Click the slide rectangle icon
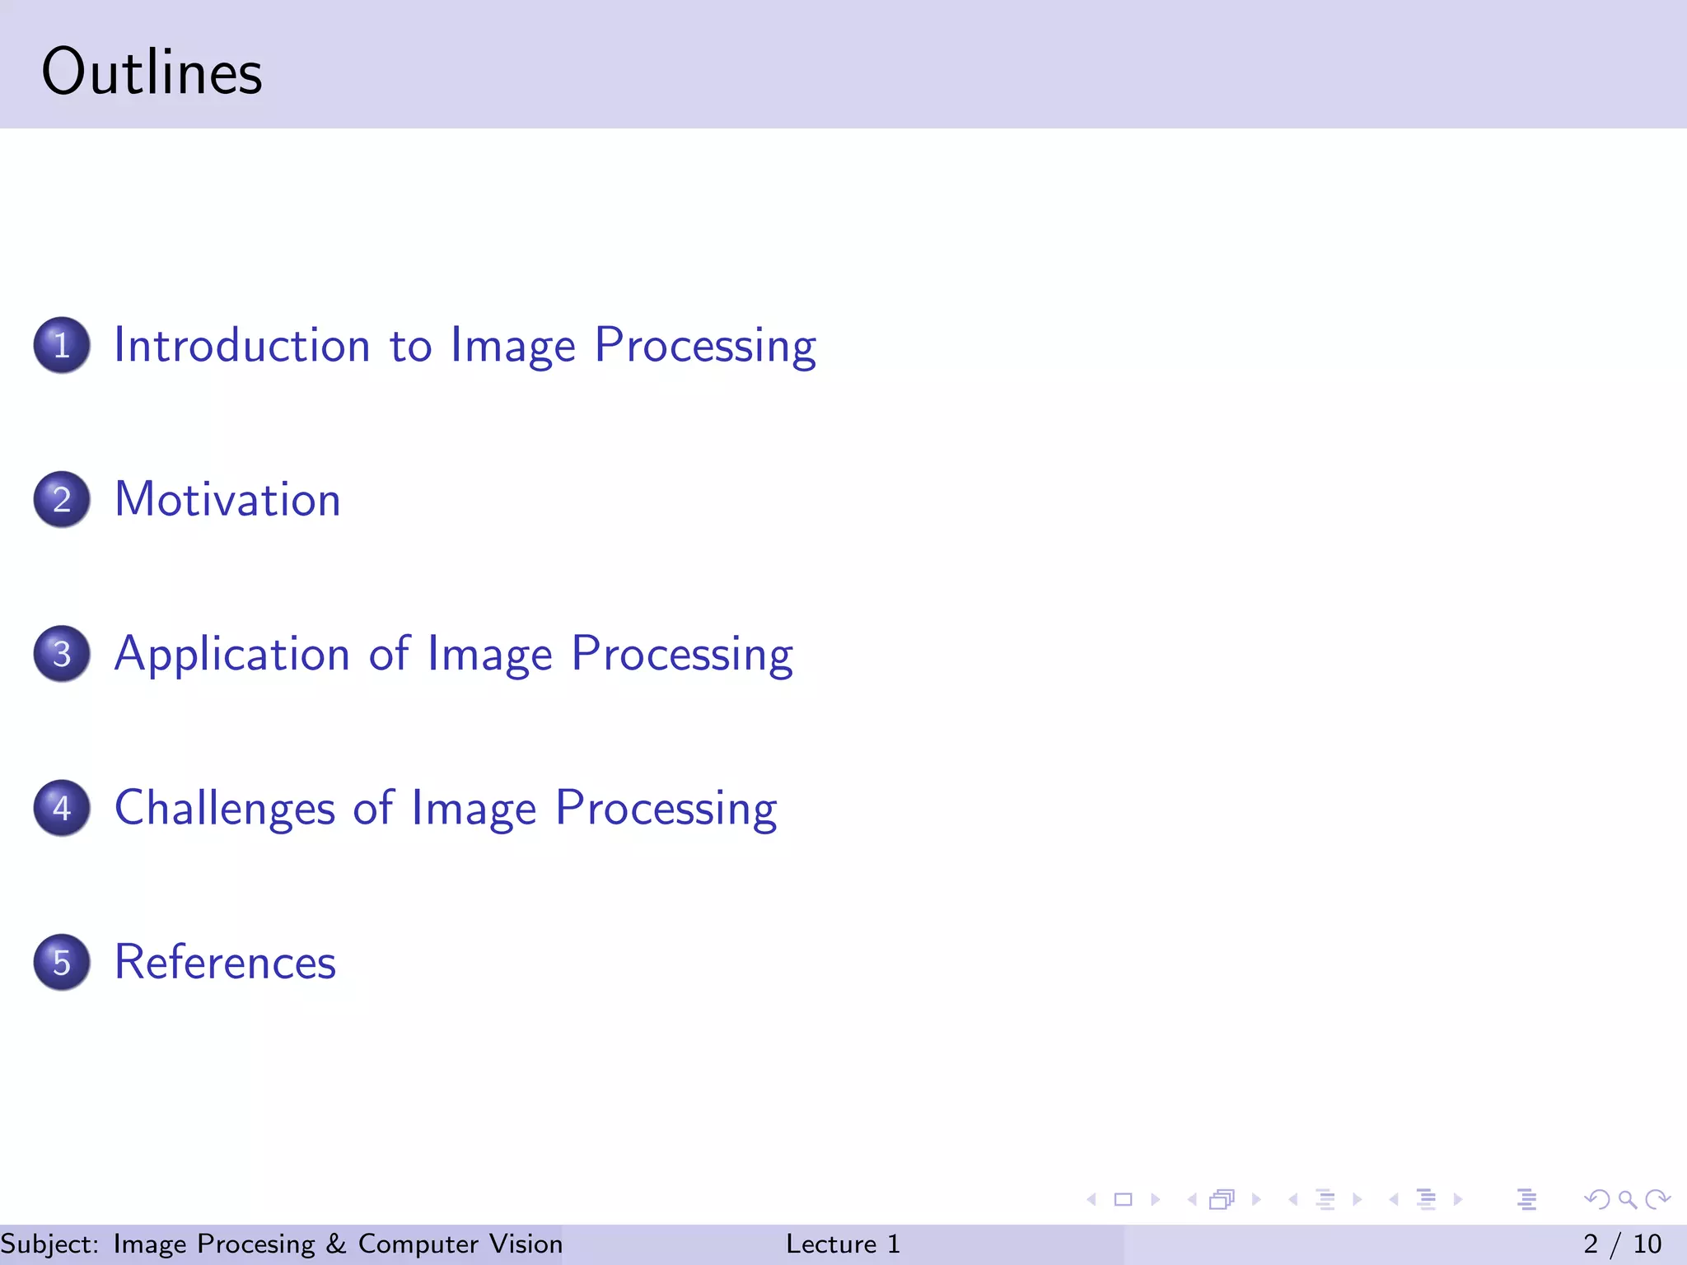This screenshot has width=1687, height=1265. pos(1123,1200)
